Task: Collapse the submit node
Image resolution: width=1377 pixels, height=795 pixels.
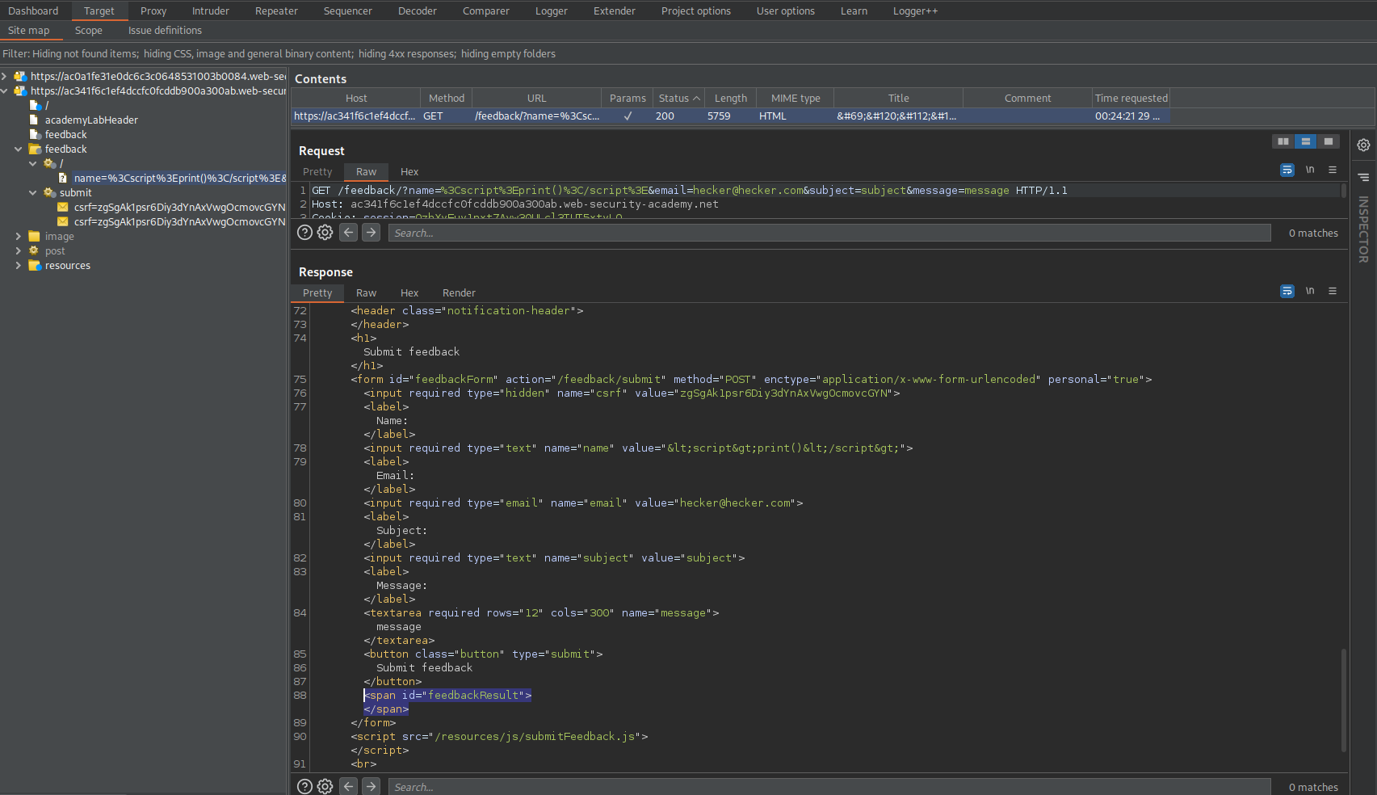Action: click(x=32, y=193)
